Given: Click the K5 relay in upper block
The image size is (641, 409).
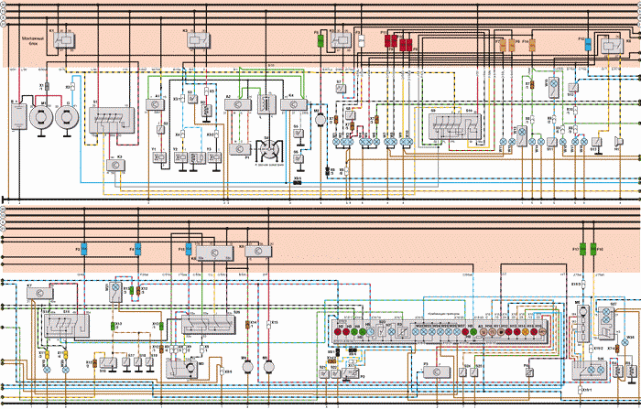Looking at the screenshot, I should (342, 40).
